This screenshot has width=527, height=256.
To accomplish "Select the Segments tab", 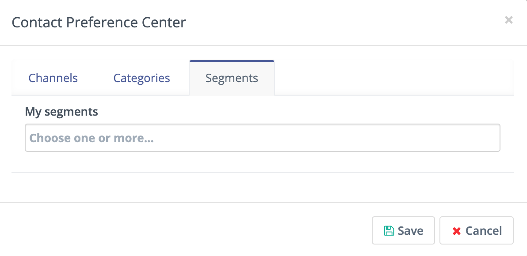I will coord(232,78).
